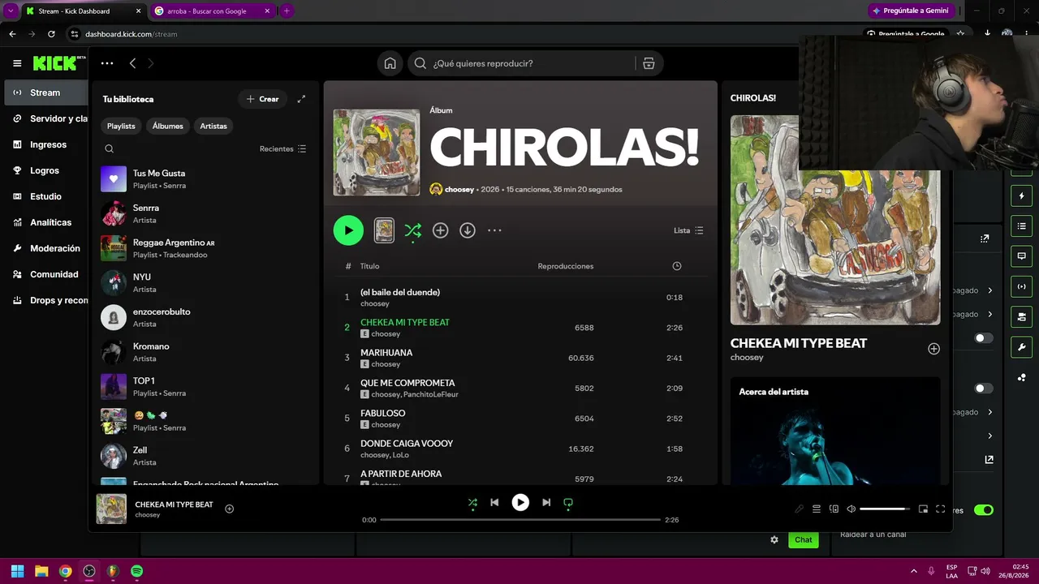Open Logros in Kick sidebar
Screen dimensions: 1039x584
point(46,170)
